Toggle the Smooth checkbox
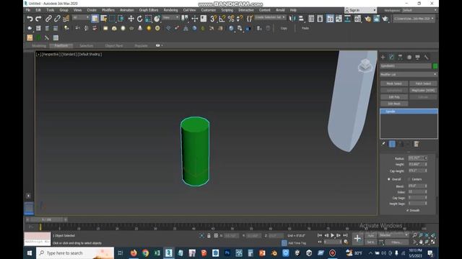This screenshot has height=259, width=462. pos(408,210)
